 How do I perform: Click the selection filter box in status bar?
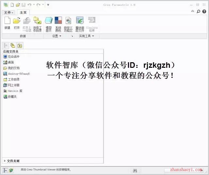tap(184, 170)
